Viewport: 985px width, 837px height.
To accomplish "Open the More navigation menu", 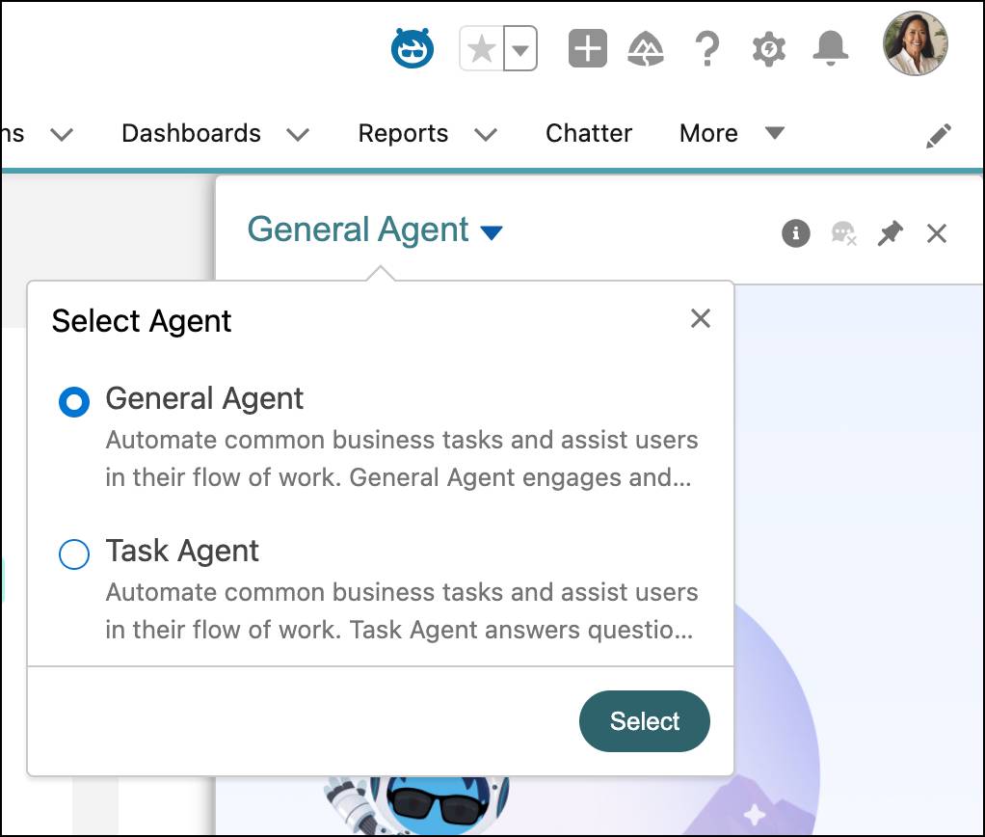I will click(x=732, y=133).
